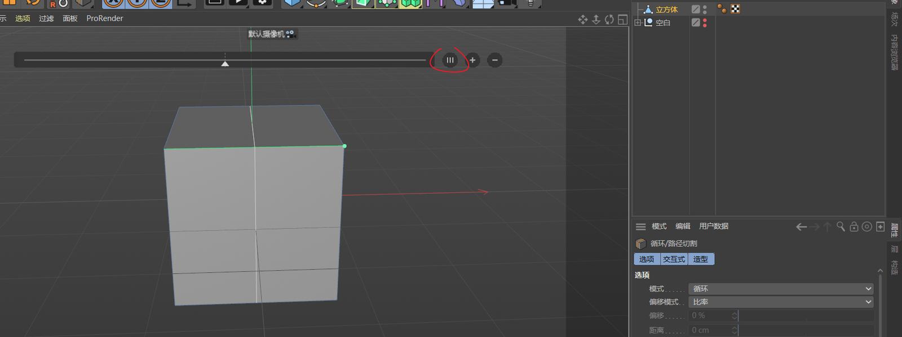Open the ProRender viewport menu
Viewport: 902px width, 337px height.
pyautogui.click(x=104, y=19)
